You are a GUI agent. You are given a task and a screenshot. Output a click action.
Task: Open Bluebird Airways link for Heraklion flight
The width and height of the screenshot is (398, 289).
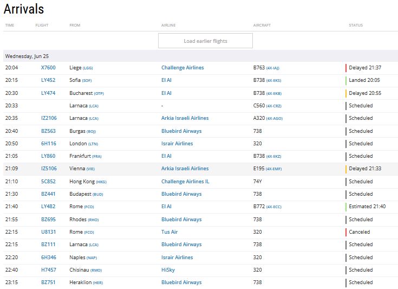click(x=181, y=282)
